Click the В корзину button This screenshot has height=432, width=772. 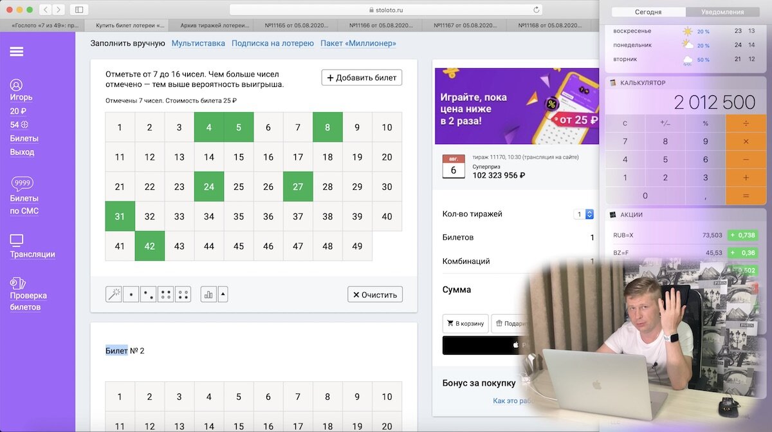click(x=465, y=323)
